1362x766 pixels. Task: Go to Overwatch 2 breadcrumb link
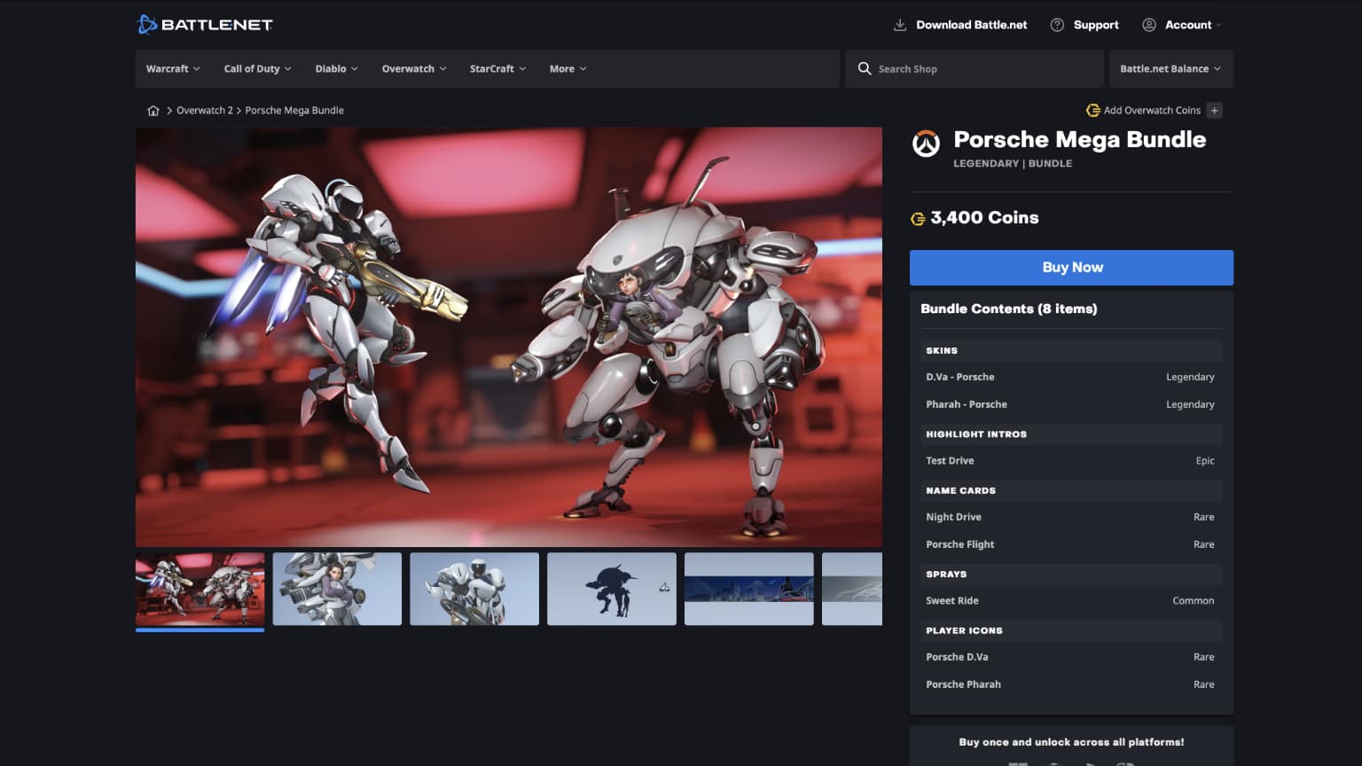tap(204, 111)
